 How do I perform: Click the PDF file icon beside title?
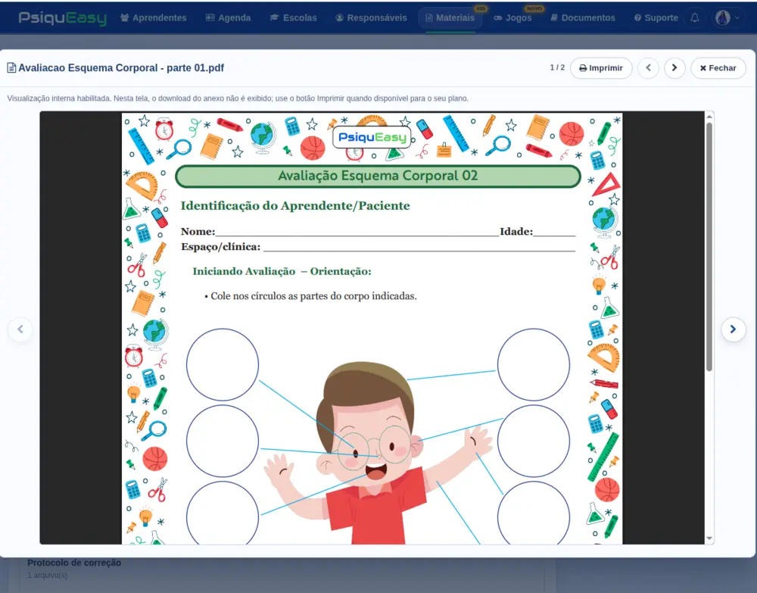(11, 67)
